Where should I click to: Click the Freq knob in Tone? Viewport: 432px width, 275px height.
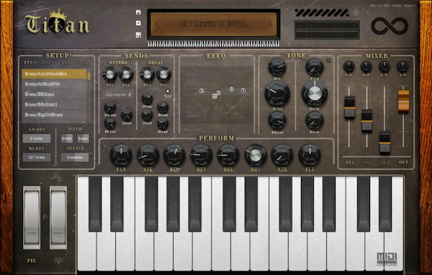point(315,68)
